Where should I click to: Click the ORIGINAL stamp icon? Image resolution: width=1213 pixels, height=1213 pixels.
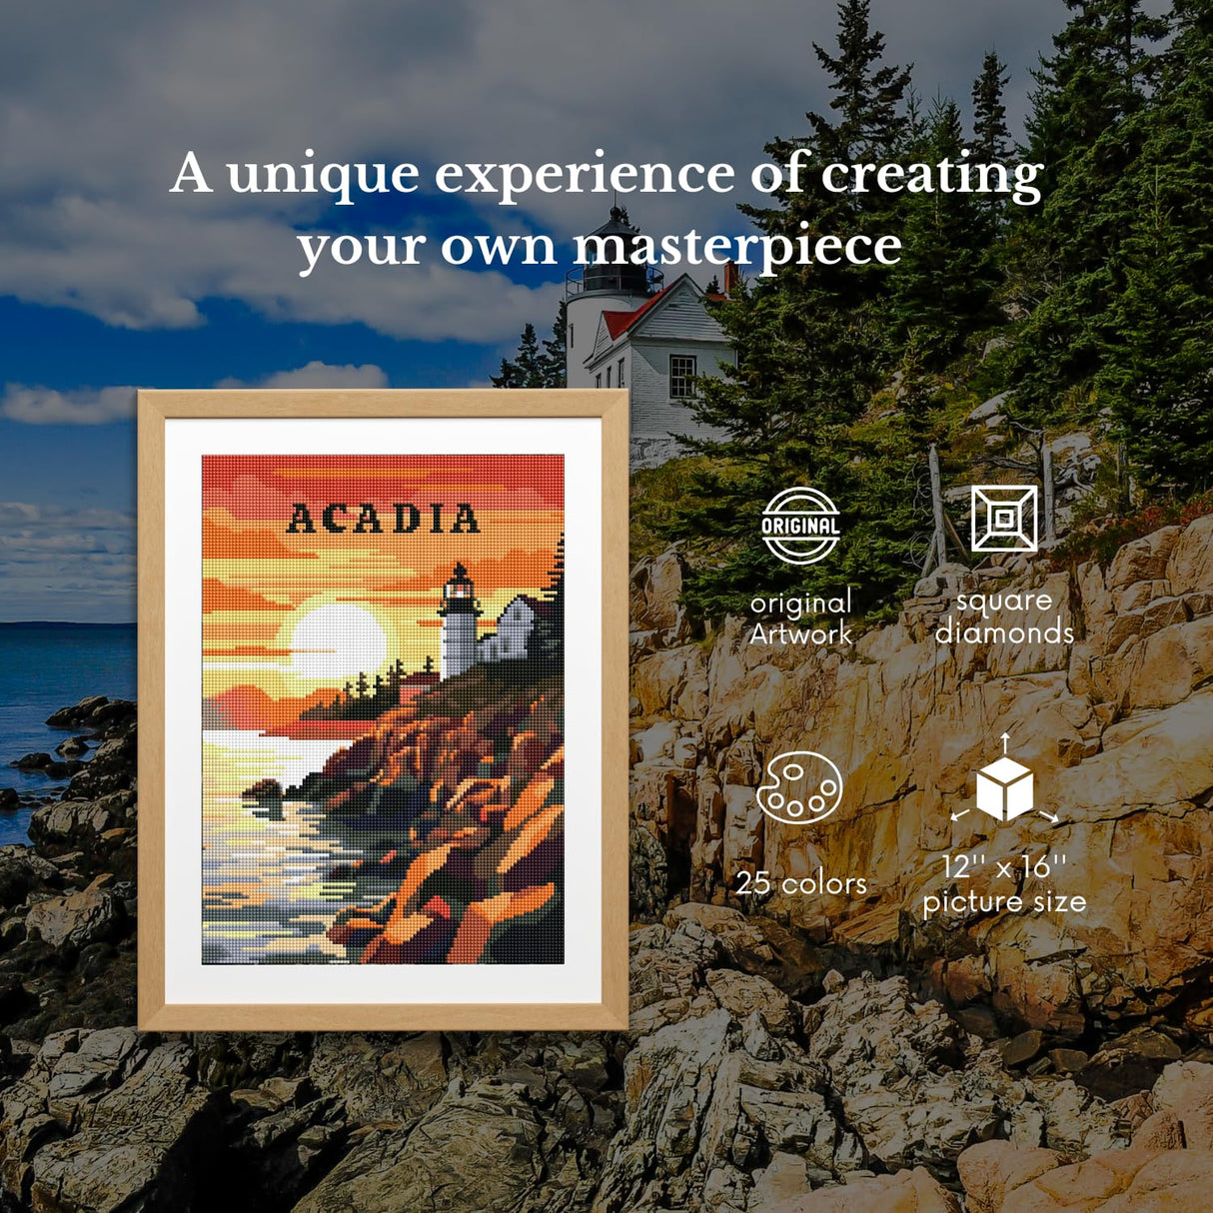800,526
